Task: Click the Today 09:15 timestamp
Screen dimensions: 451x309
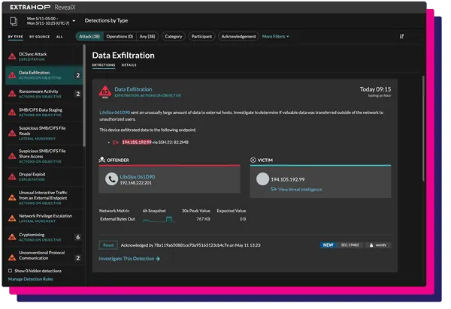Action: click(375, 89)
